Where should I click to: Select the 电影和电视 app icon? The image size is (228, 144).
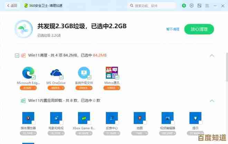(56, 118)
